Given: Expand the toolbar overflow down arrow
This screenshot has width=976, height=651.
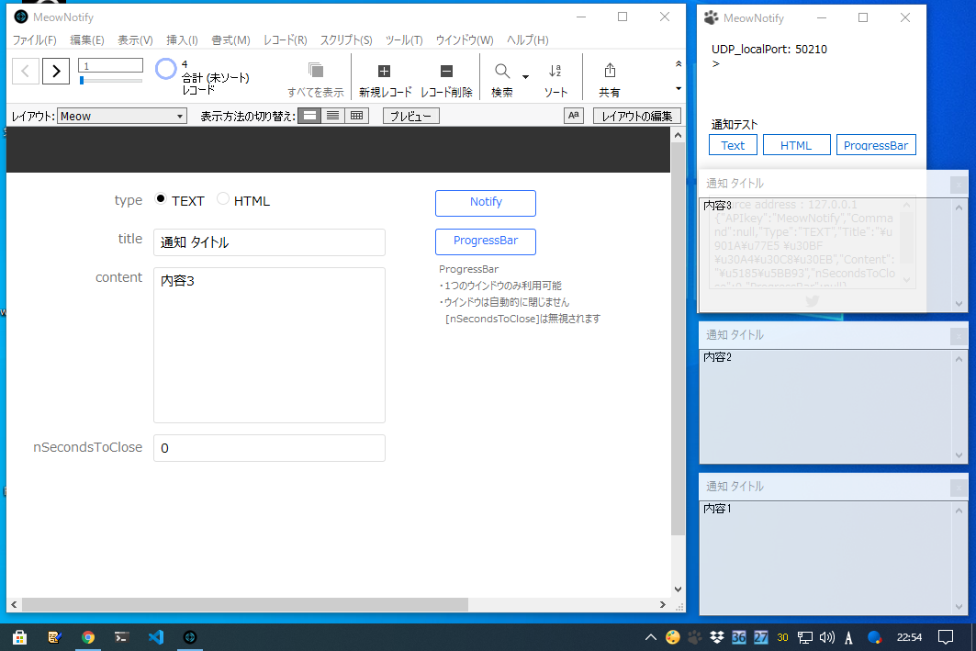Looking at the screenshot, I should (x=679, y=89).
